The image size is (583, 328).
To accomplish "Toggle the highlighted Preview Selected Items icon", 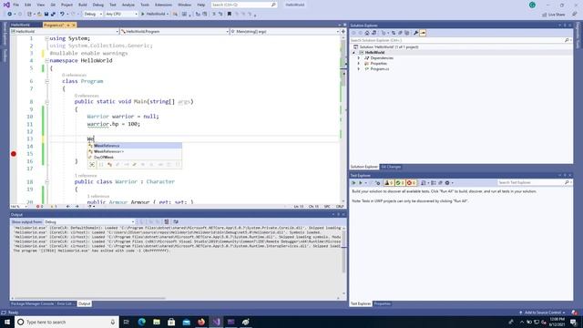I will click(x=423, y=33).
